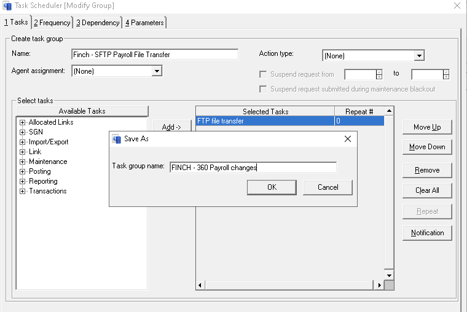Click the Move Up button
The height and width of the screenshot is (312, 467).
[427, 127]
